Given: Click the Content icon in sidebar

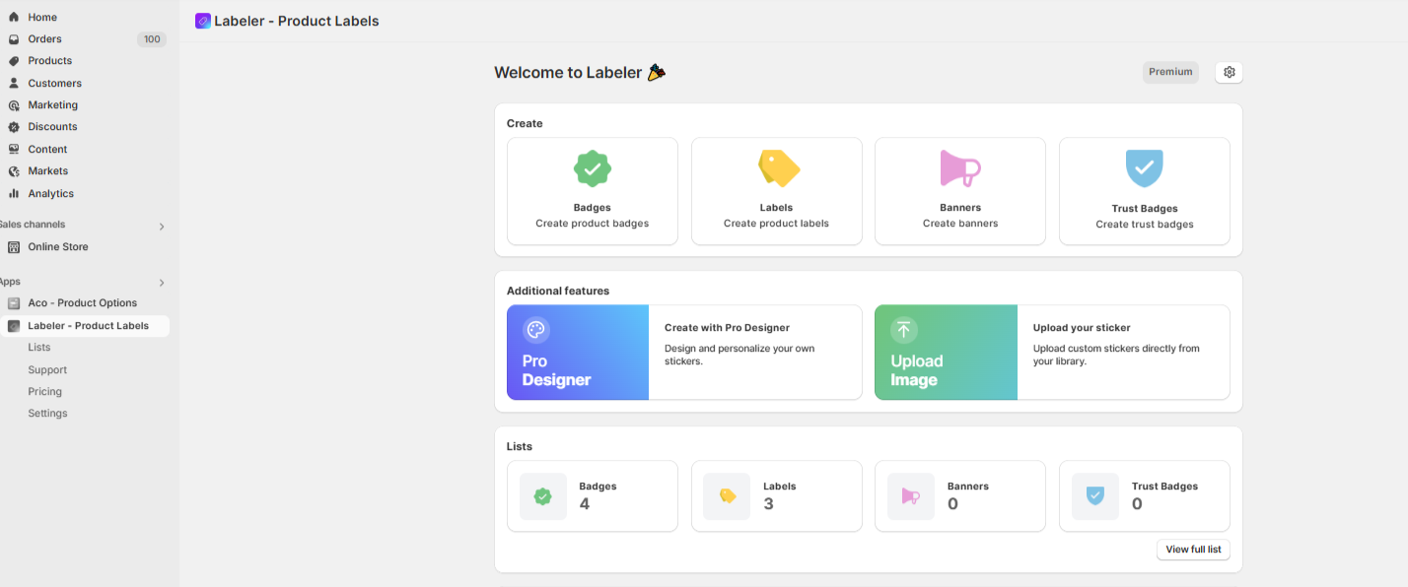Looking at the screenshot, I should point(14,150).
